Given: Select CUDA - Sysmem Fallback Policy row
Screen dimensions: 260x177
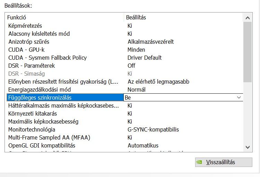Looking at the screenshot, I should (47, 58).
